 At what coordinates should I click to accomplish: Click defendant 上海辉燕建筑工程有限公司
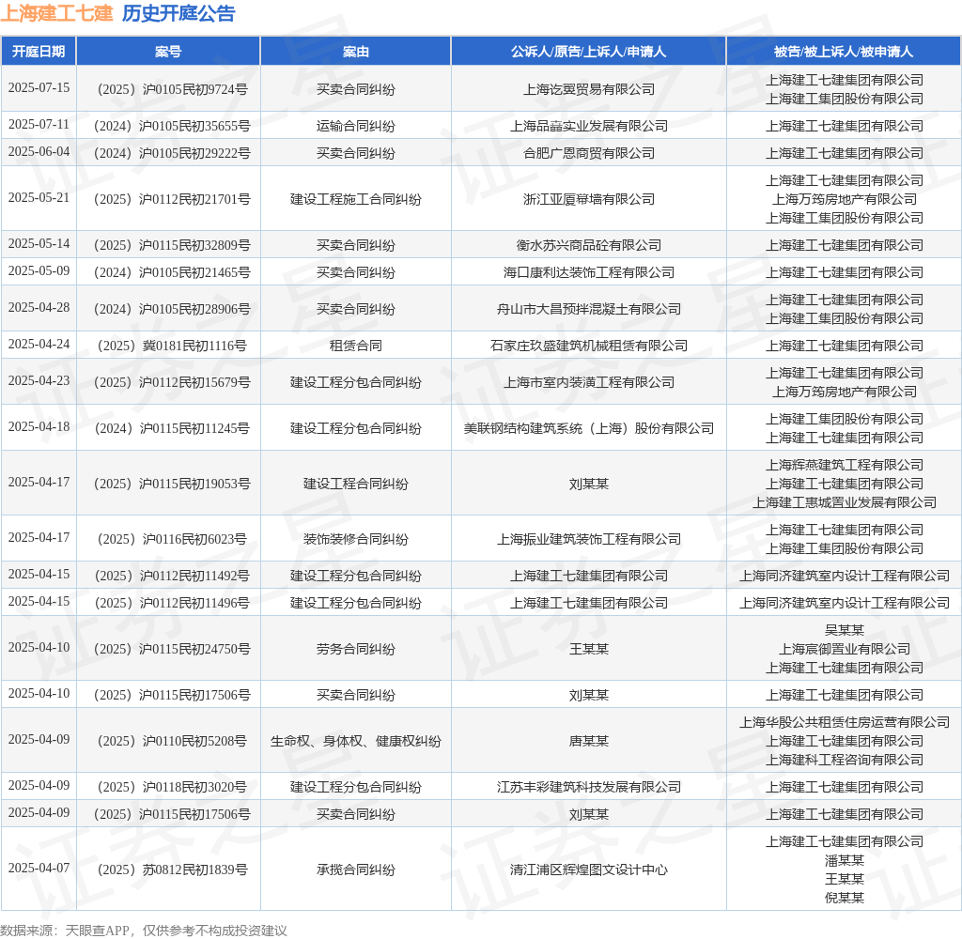point(845,466)
